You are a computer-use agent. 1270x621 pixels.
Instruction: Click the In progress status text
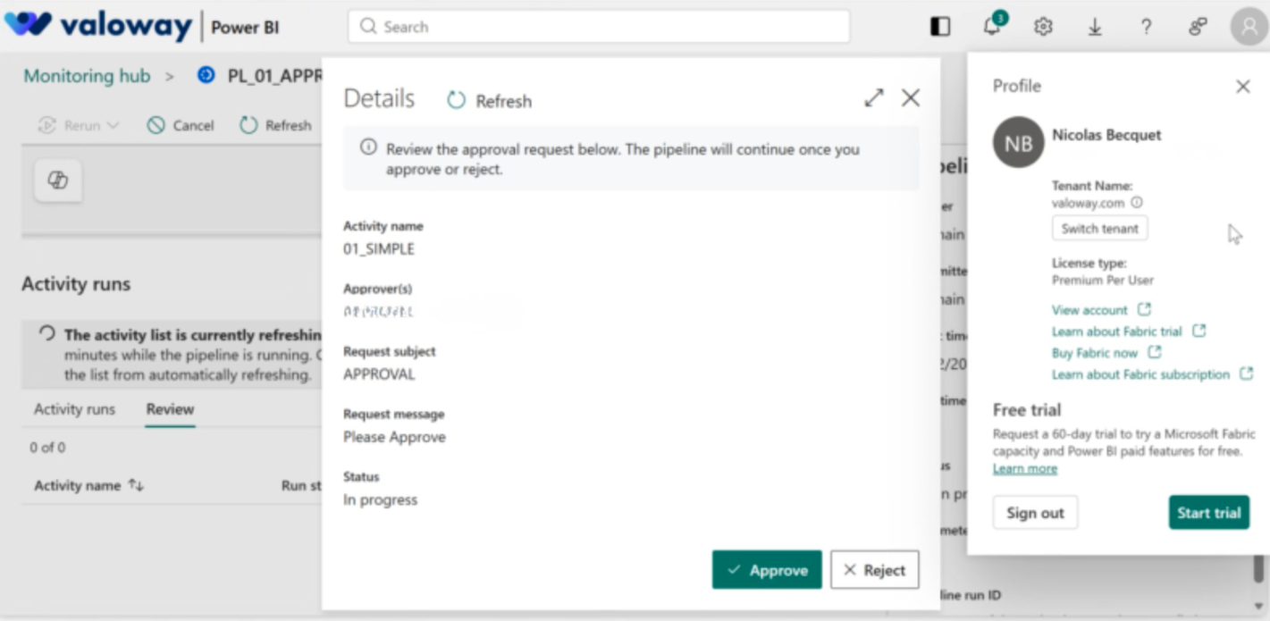click(380, 499)
